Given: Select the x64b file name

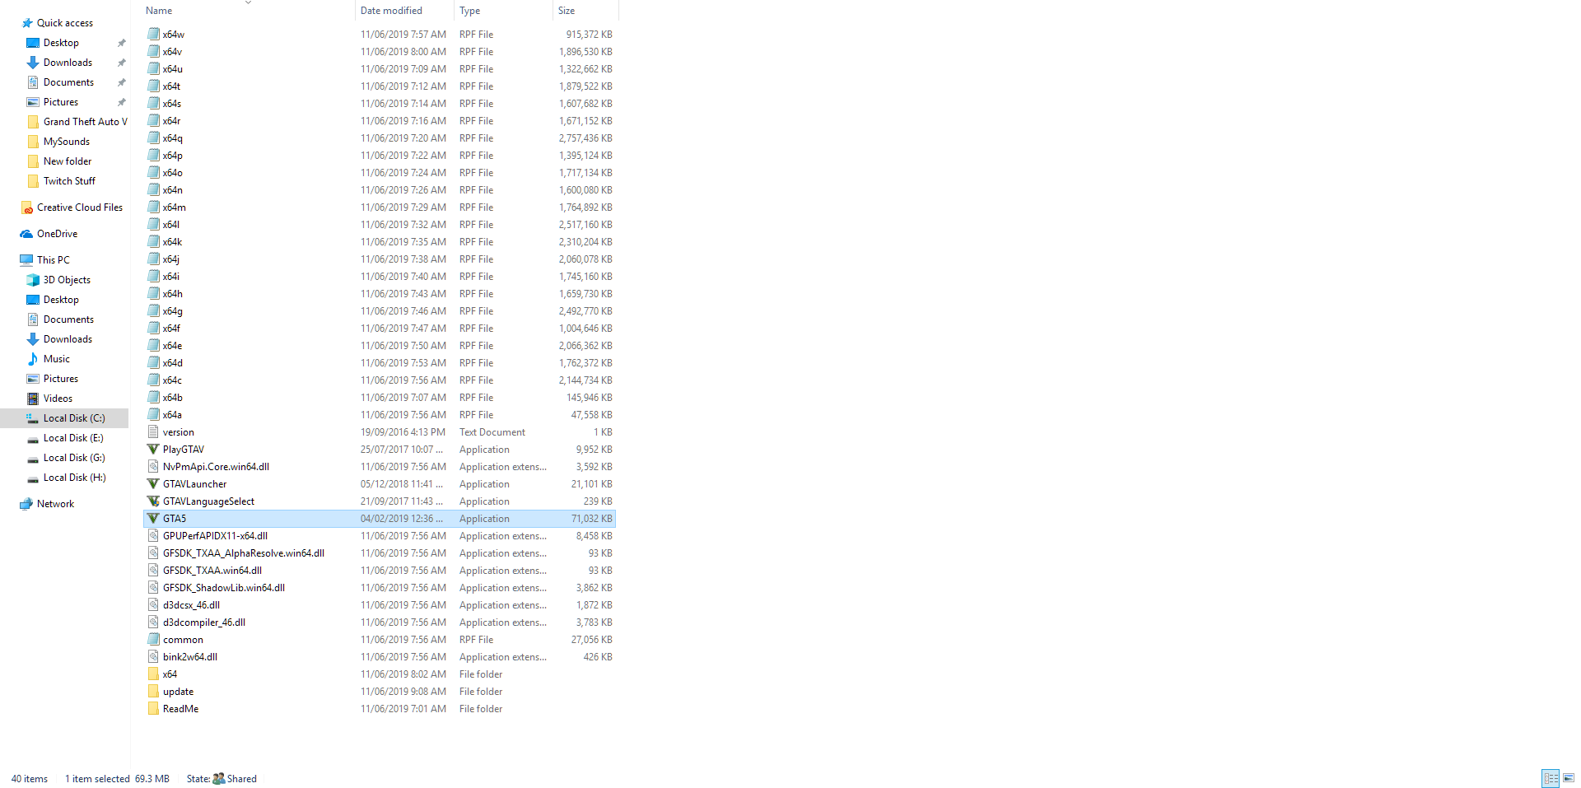Looking at the screenshot, I should [173, 398].
